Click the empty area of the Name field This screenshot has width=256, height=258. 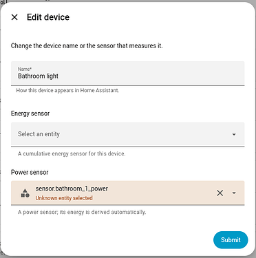click(151, 74)
